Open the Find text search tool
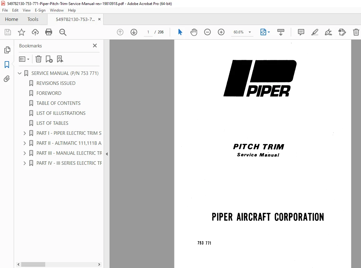This screenshot has width=361, height=268. [63, 32]
